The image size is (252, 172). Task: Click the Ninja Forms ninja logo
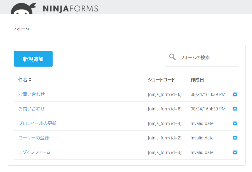pyautogui.click(x=23, y=8)
